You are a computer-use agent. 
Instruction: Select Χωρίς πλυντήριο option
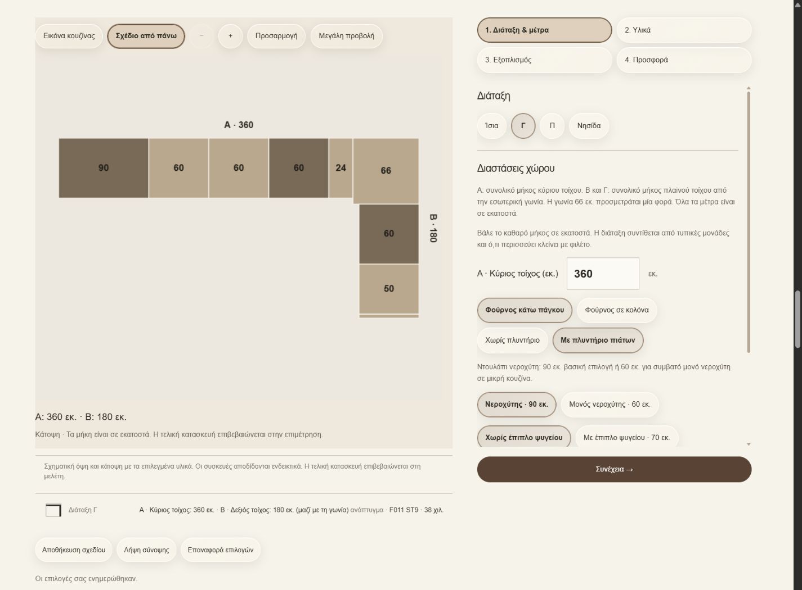point(512,341)
